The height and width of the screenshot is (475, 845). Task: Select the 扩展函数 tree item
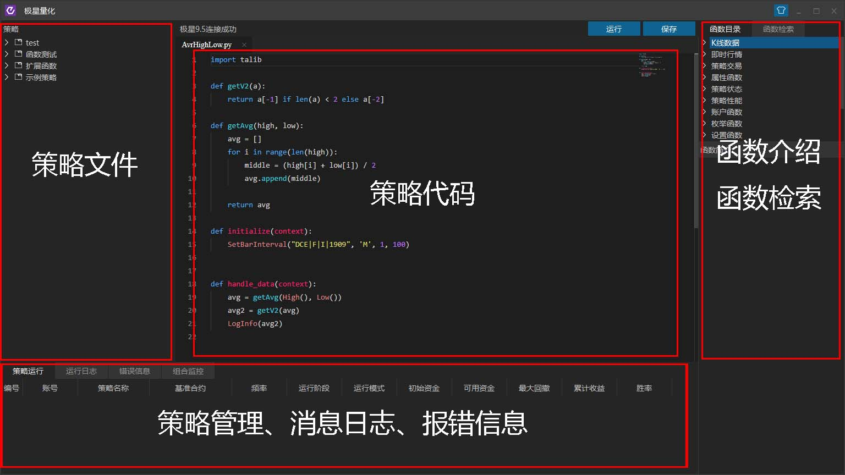pos(41,65)
